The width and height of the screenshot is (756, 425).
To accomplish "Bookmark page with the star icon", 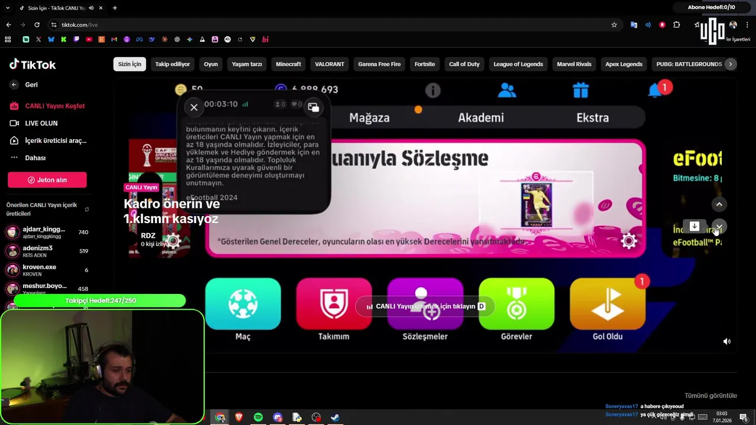I will click(x=614, y=25).
